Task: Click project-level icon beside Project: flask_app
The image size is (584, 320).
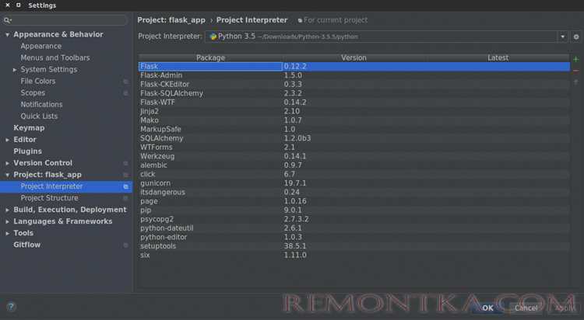Action: [x=126, y=175]
